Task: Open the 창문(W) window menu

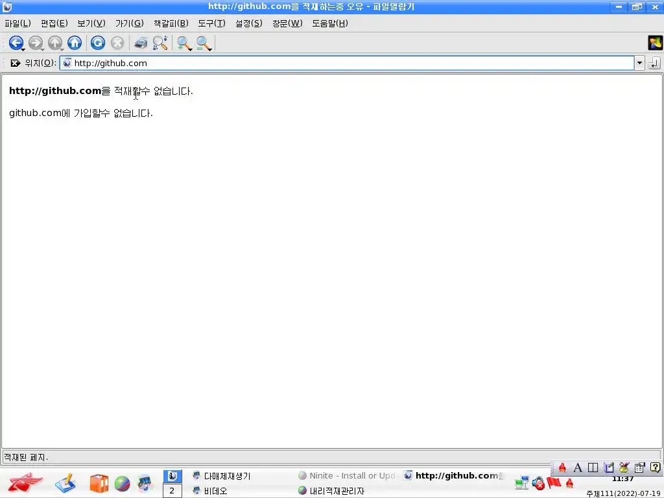Action: tap(287, 23)
